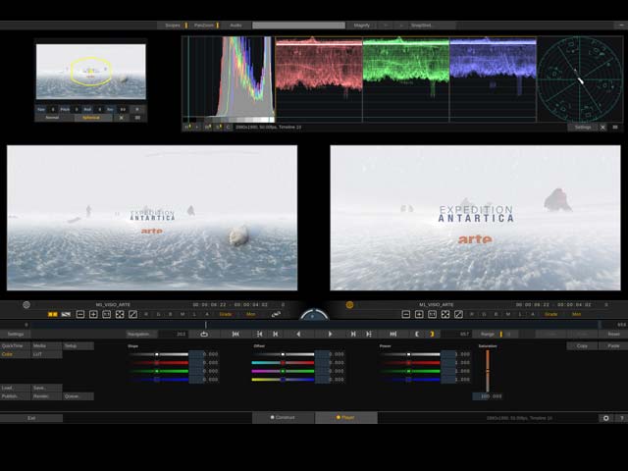Set right viewer to 1:1 zoom

[432, 315]
